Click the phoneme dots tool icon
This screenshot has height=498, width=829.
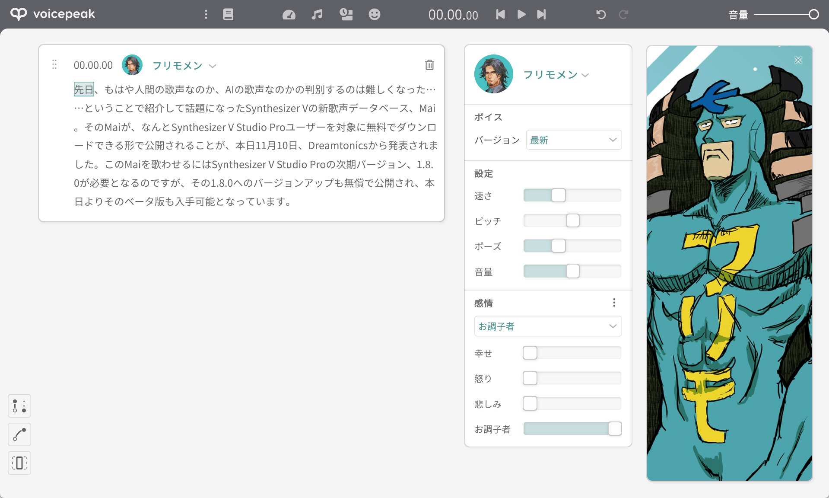click(19, 406)
